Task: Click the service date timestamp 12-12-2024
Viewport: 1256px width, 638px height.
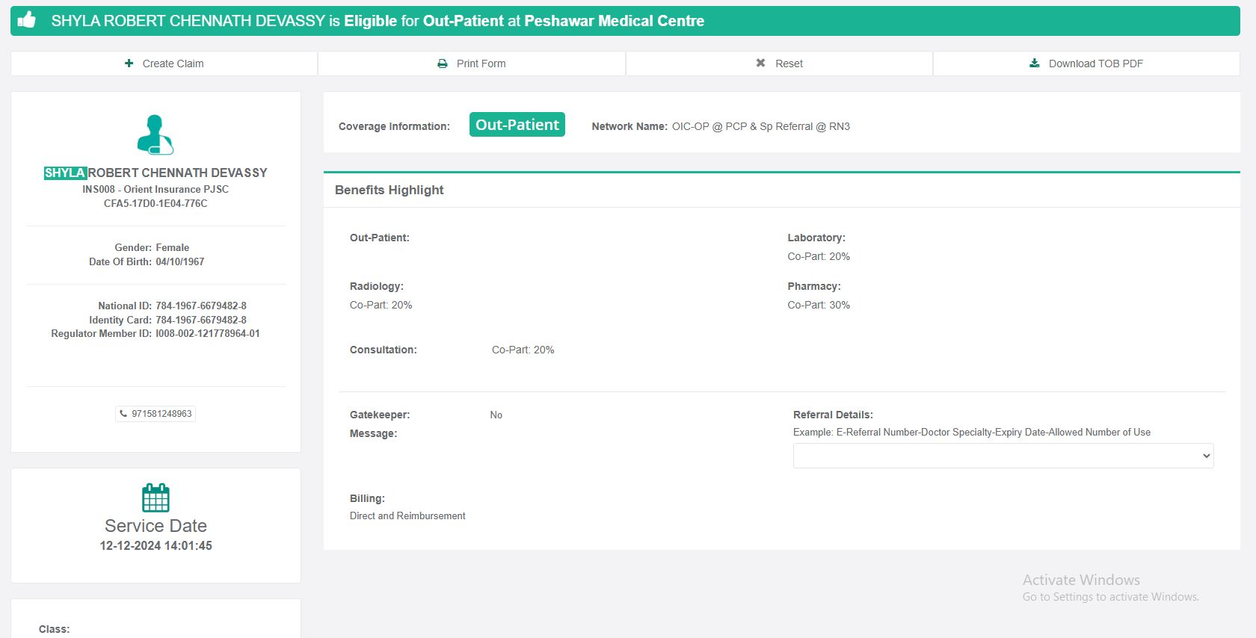Action: coord(156,546)
